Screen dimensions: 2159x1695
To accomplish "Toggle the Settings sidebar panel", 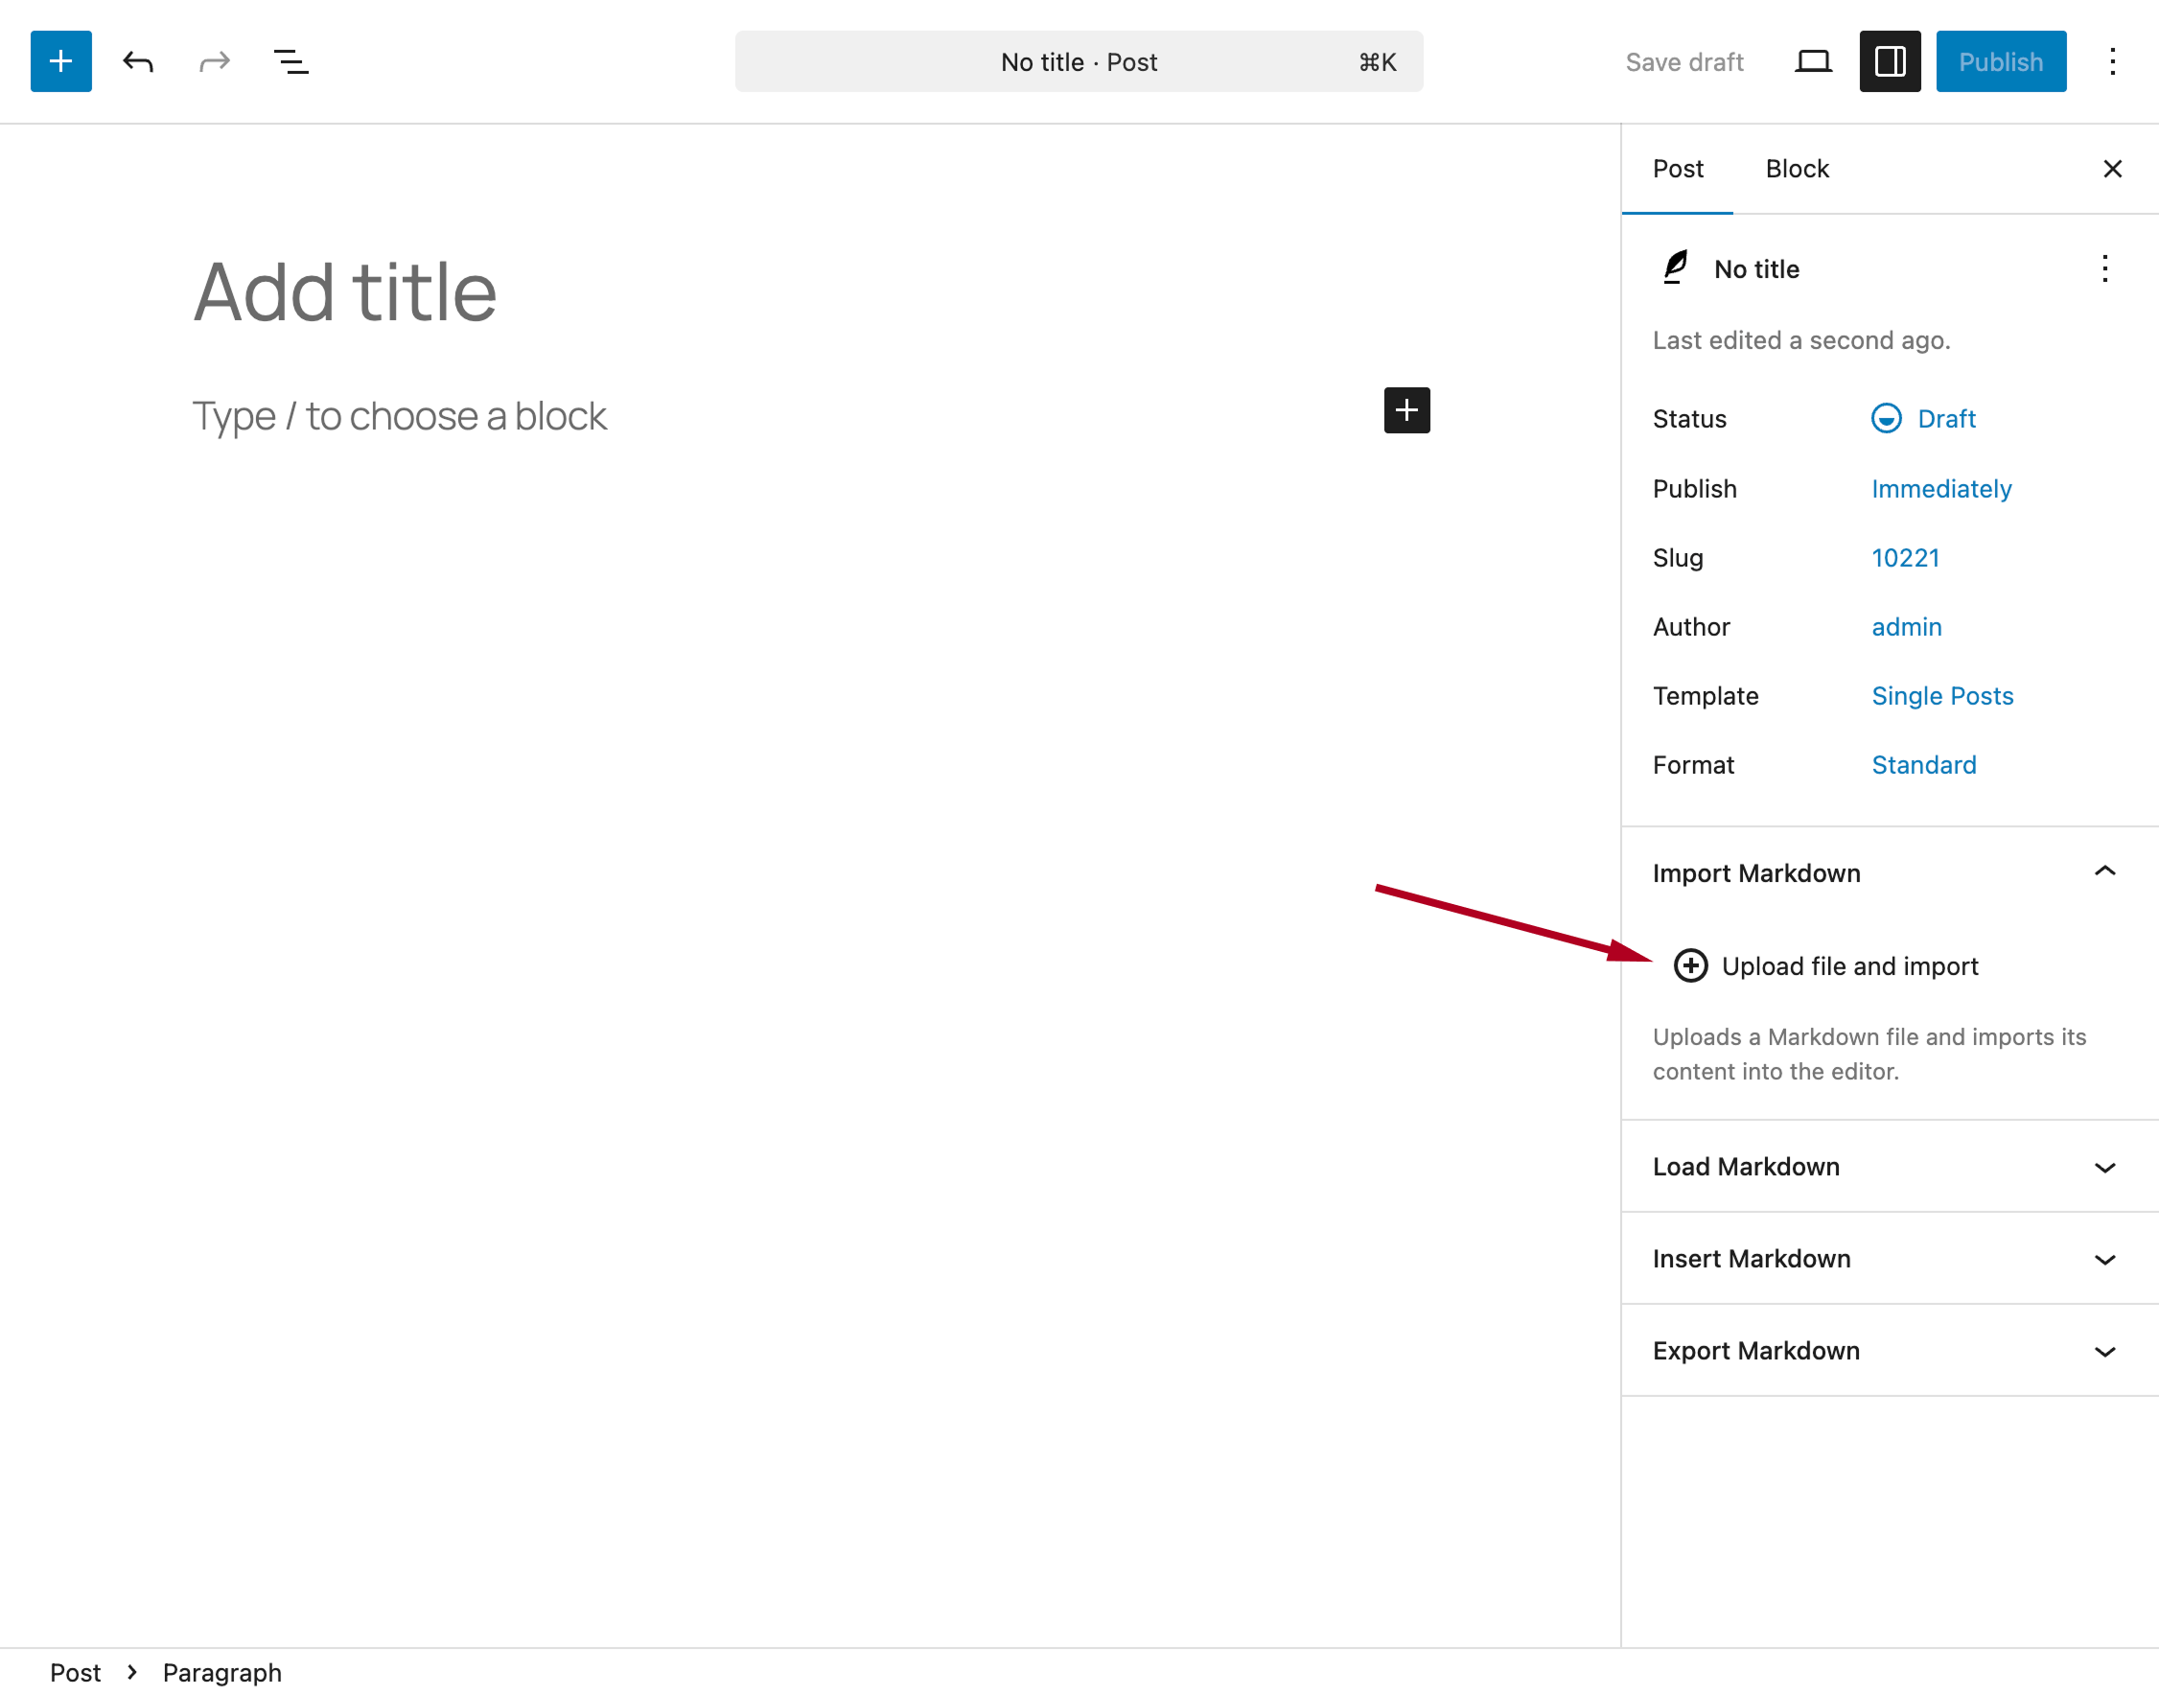I will pyautogui.click(x=1889, y=60).
